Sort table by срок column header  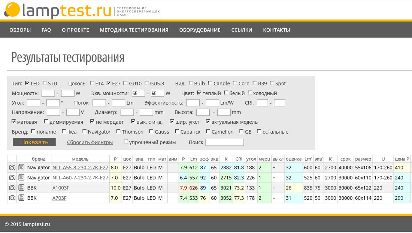[x=346, y=159]
